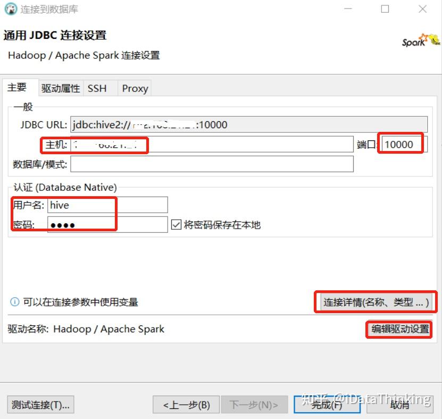
Task: Click 编辑驱动设置 to edit driver settings
Action: coord(399,329)
